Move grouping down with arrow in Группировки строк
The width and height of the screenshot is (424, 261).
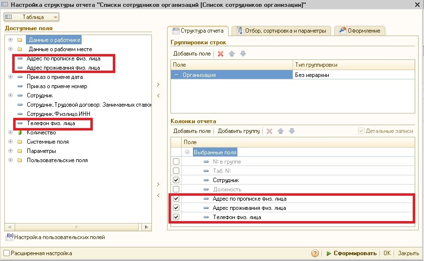[243, 54]
